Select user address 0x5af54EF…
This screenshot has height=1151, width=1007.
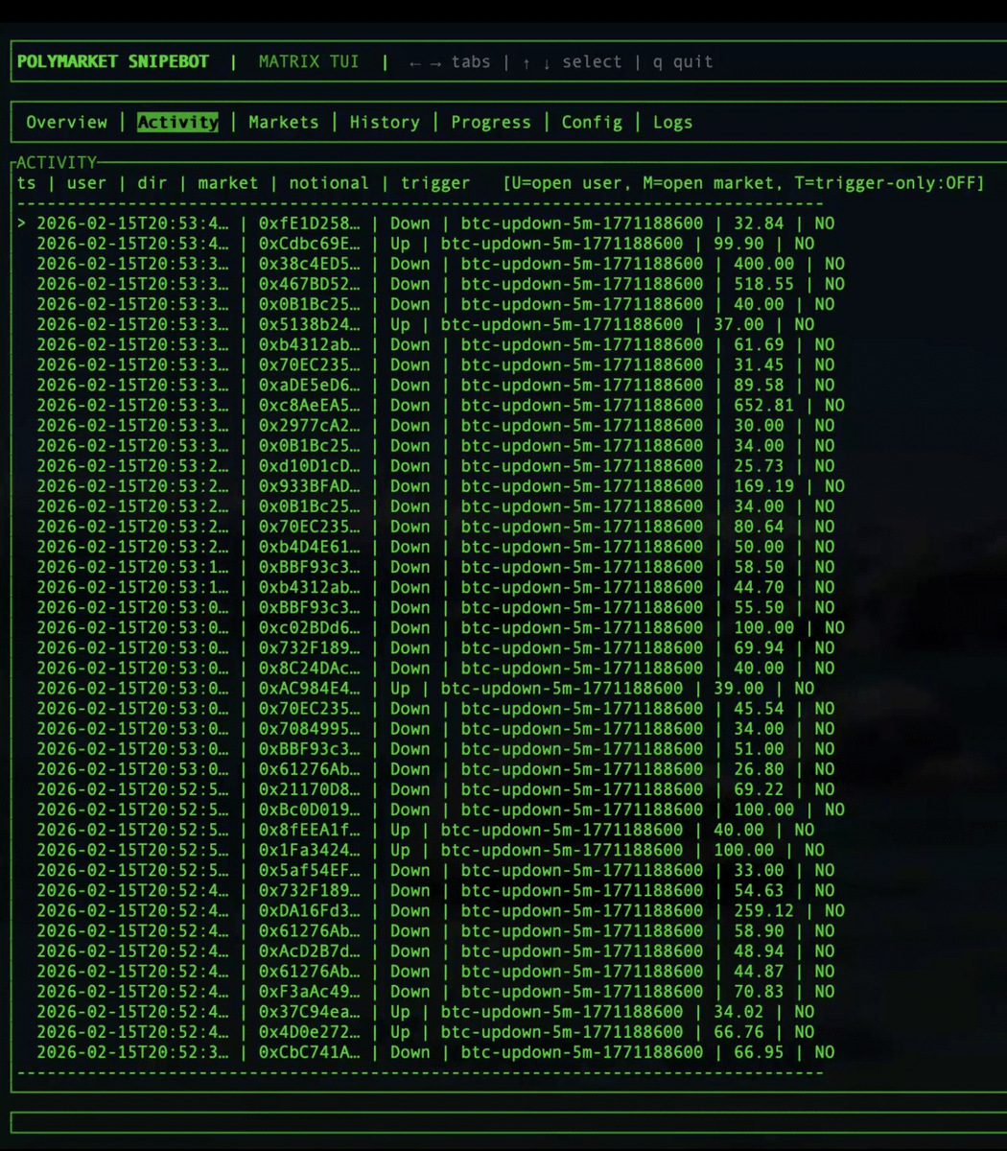coord(310,870)
